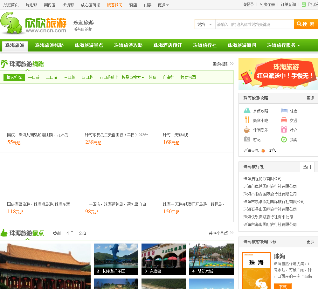Go to 欣欣首页 in top bar
Viewport: 318px width, 289px height.
click(11, 5)
